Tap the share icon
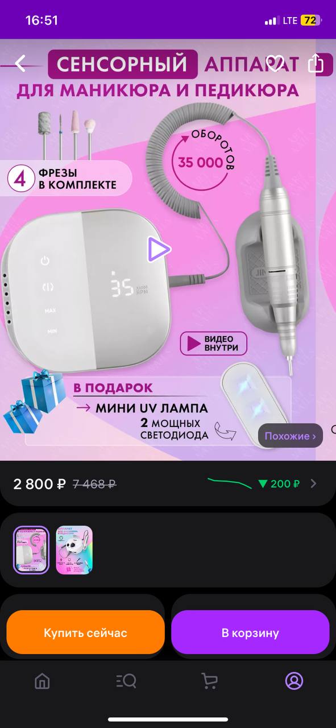 pos(316,63)
